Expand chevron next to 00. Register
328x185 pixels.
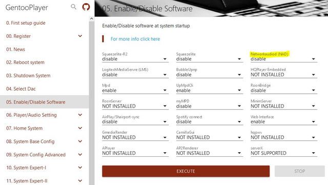click(80, 36)
